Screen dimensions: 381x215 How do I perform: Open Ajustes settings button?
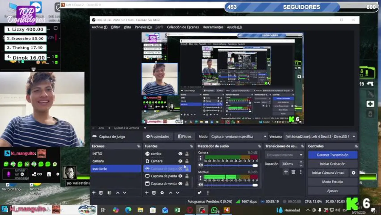(332, 191)
